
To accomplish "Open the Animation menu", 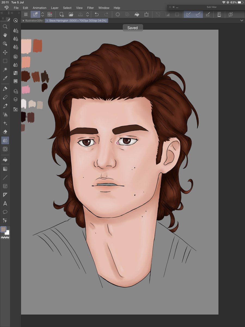I will click(39, 8).
